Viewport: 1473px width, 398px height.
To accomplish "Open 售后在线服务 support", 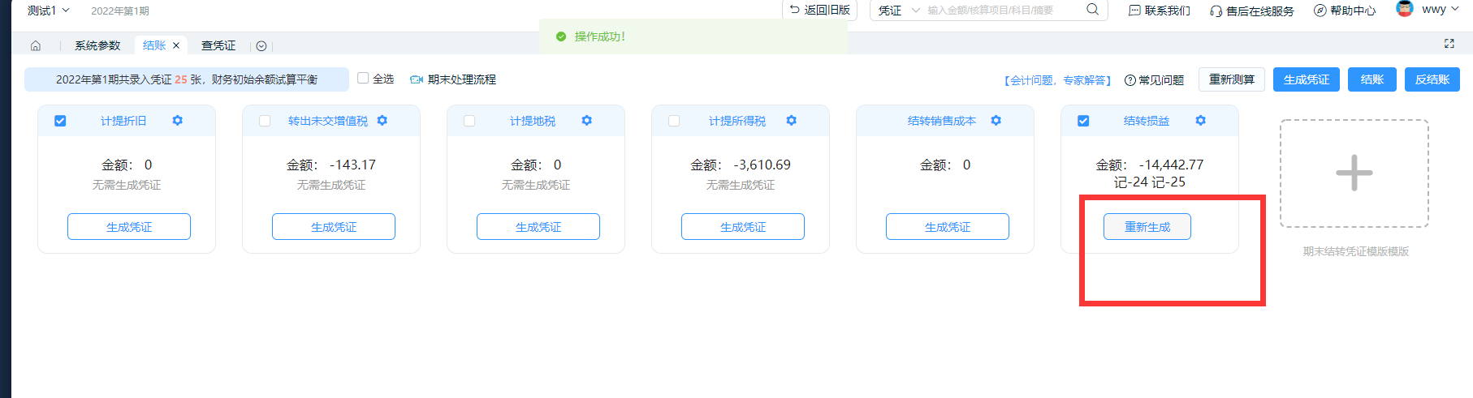I will [x=1252, y=11].
